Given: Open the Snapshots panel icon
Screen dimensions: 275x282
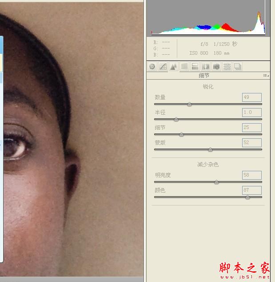Looking at the screenshot, I should point(237,67).
